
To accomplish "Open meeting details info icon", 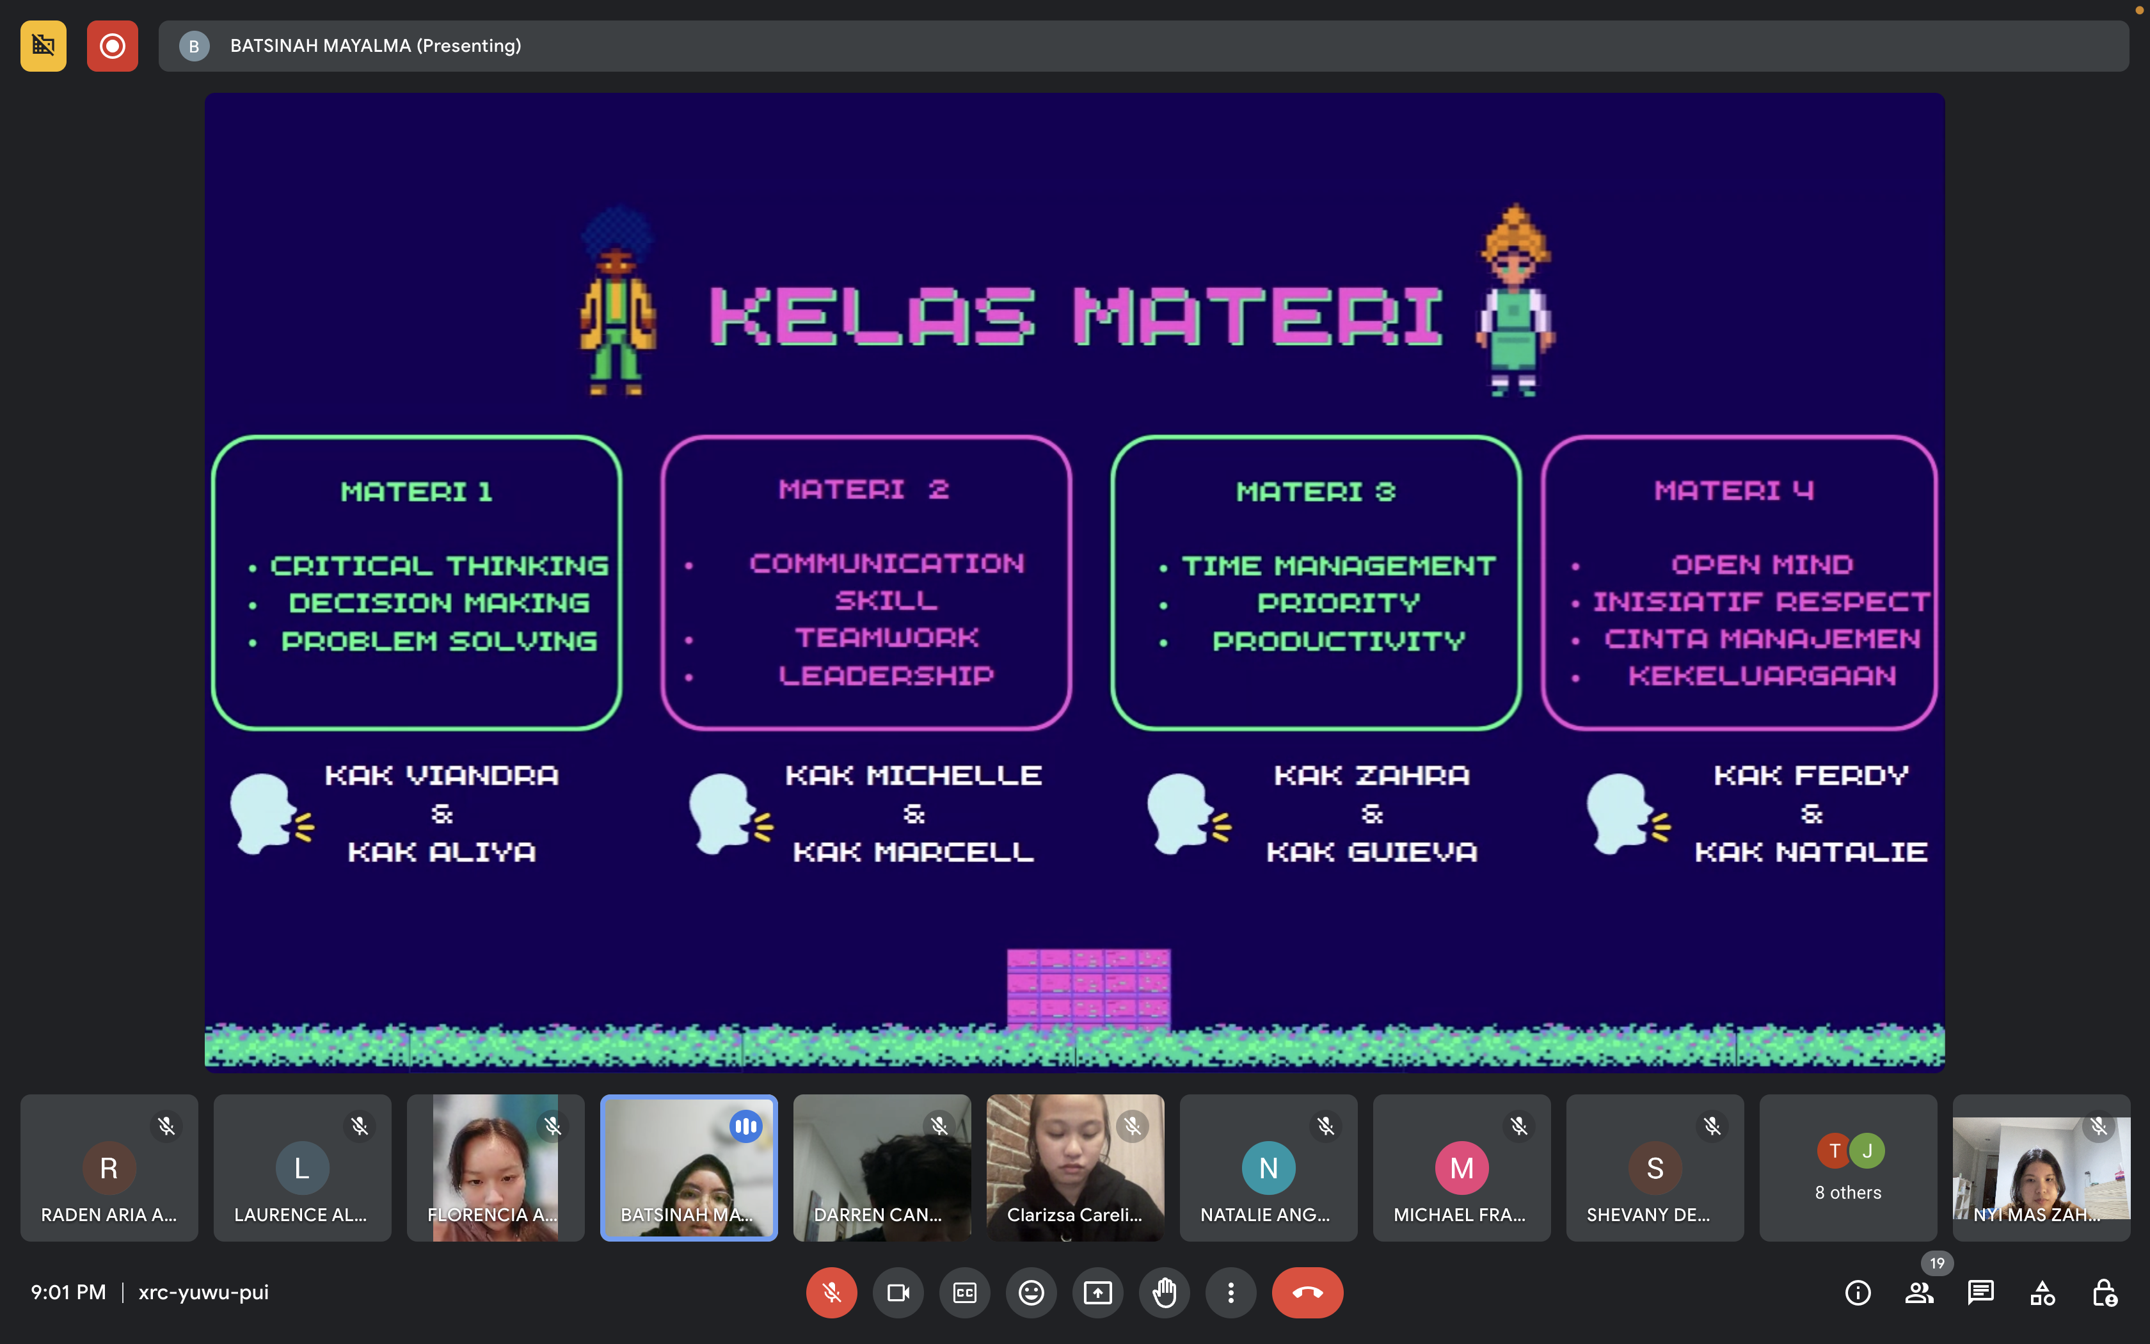I will pyautogui.click(x=1858, y=1292).
